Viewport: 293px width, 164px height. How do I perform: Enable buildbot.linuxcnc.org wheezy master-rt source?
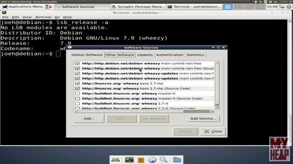point(77,93)
